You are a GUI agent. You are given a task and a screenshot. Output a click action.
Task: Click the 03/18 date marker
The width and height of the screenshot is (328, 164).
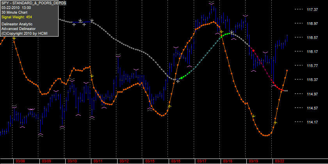(228, 161)
